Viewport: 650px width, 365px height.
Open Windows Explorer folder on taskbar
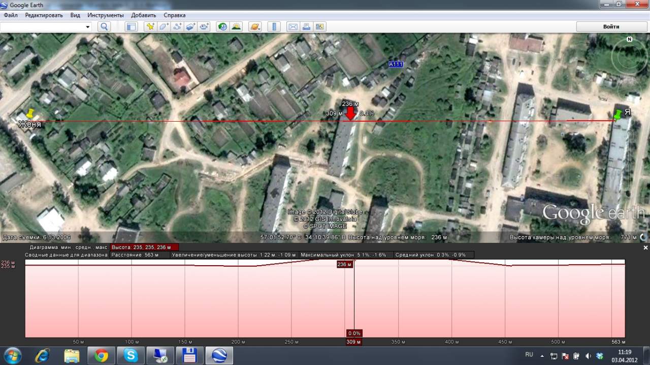[x=72, y=355]
